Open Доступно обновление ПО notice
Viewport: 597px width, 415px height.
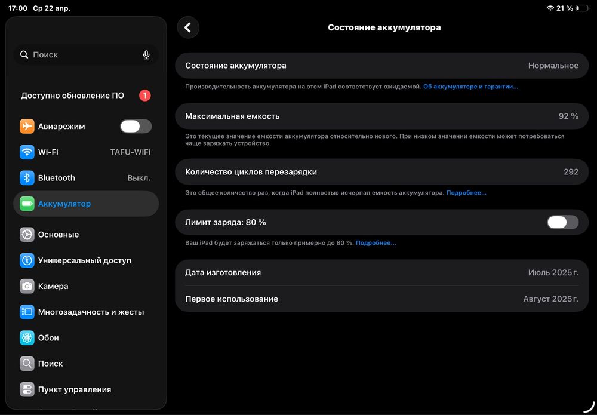[x=86, y=96]
